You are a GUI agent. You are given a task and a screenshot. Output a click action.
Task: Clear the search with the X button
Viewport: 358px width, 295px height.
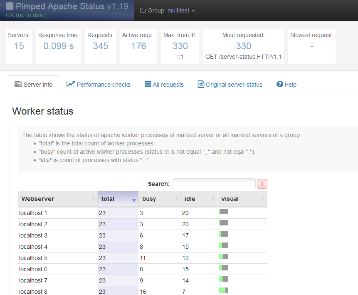click(x=262, y=184)
